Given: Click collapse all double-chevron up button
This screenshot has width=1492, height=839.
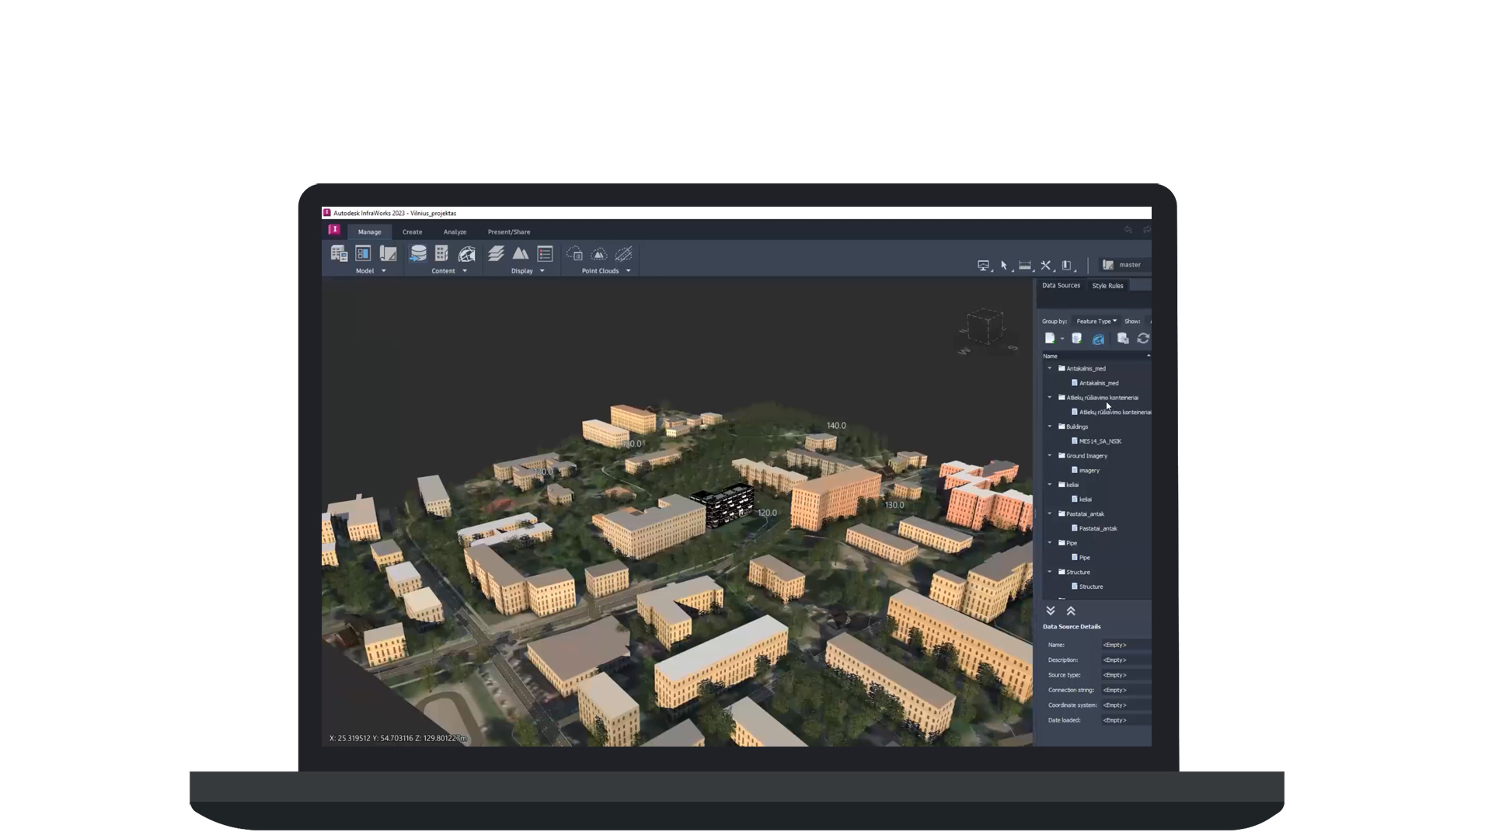Looking at the screenshot, I should (x=1071, y=611).
